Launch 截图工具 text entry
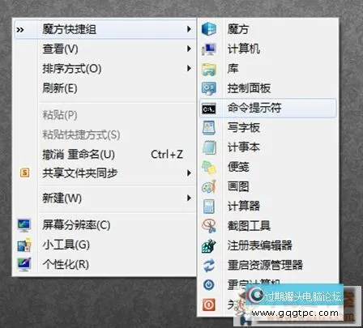 point(249,226)
